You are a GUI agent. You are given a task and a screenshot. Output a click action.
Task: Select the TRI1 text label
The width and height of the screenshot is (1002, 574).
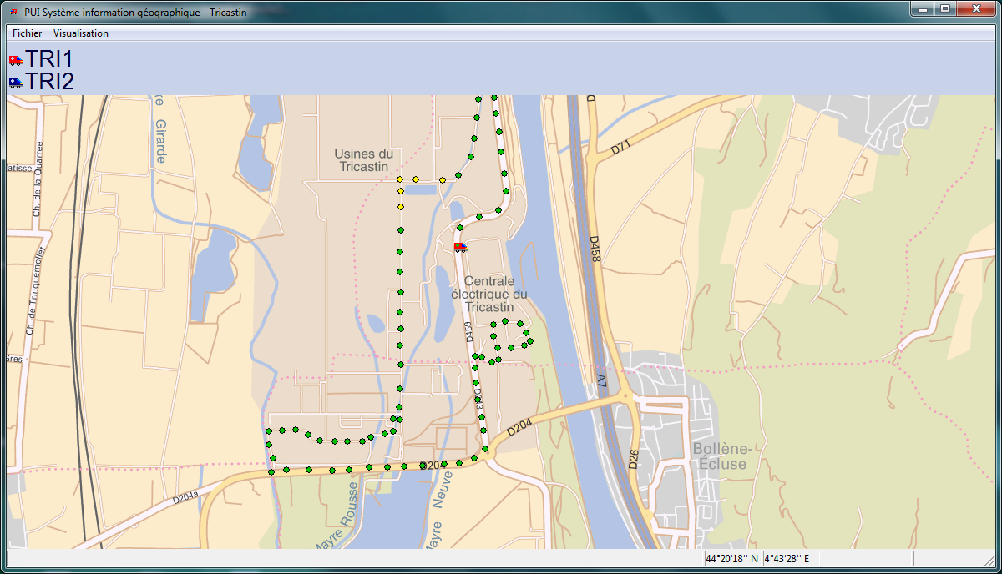[x=50, y=59]
